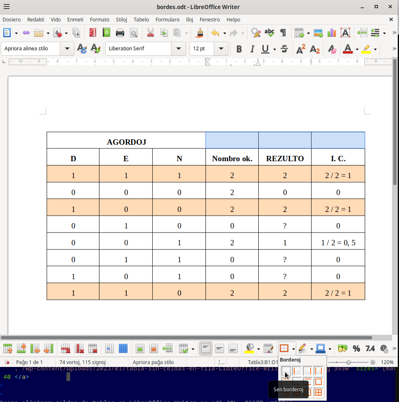Toggle formatting marks pilcrow button

coord(283,33)
